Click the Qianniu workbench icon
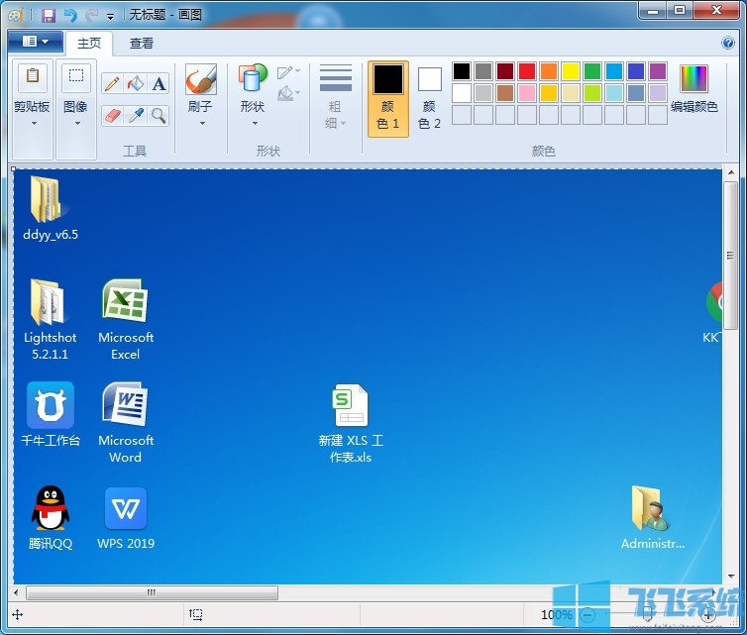Screen dimensions: 747x635 point(51,405)
